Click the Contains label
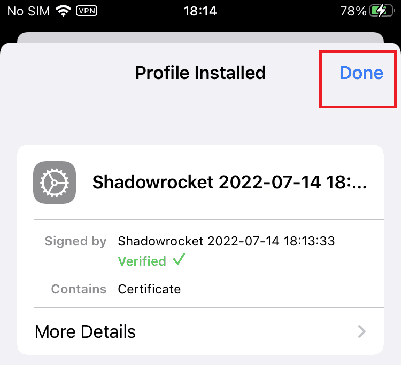Screen dimensions: 402x365 79,289
